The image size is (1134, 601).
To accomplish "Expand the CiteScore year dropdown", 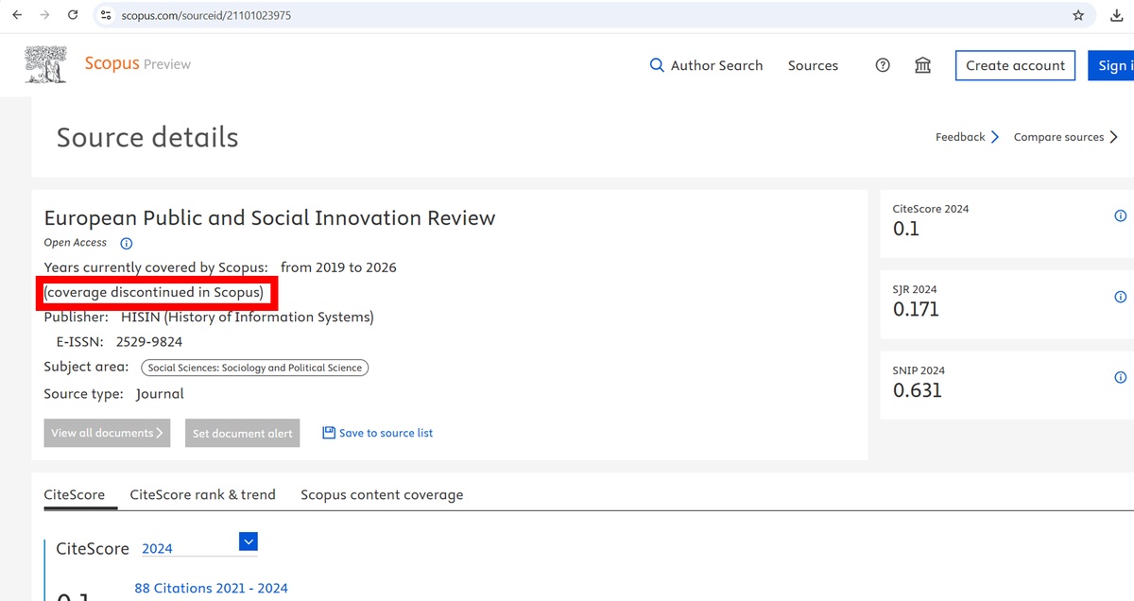I will (249, 541).
